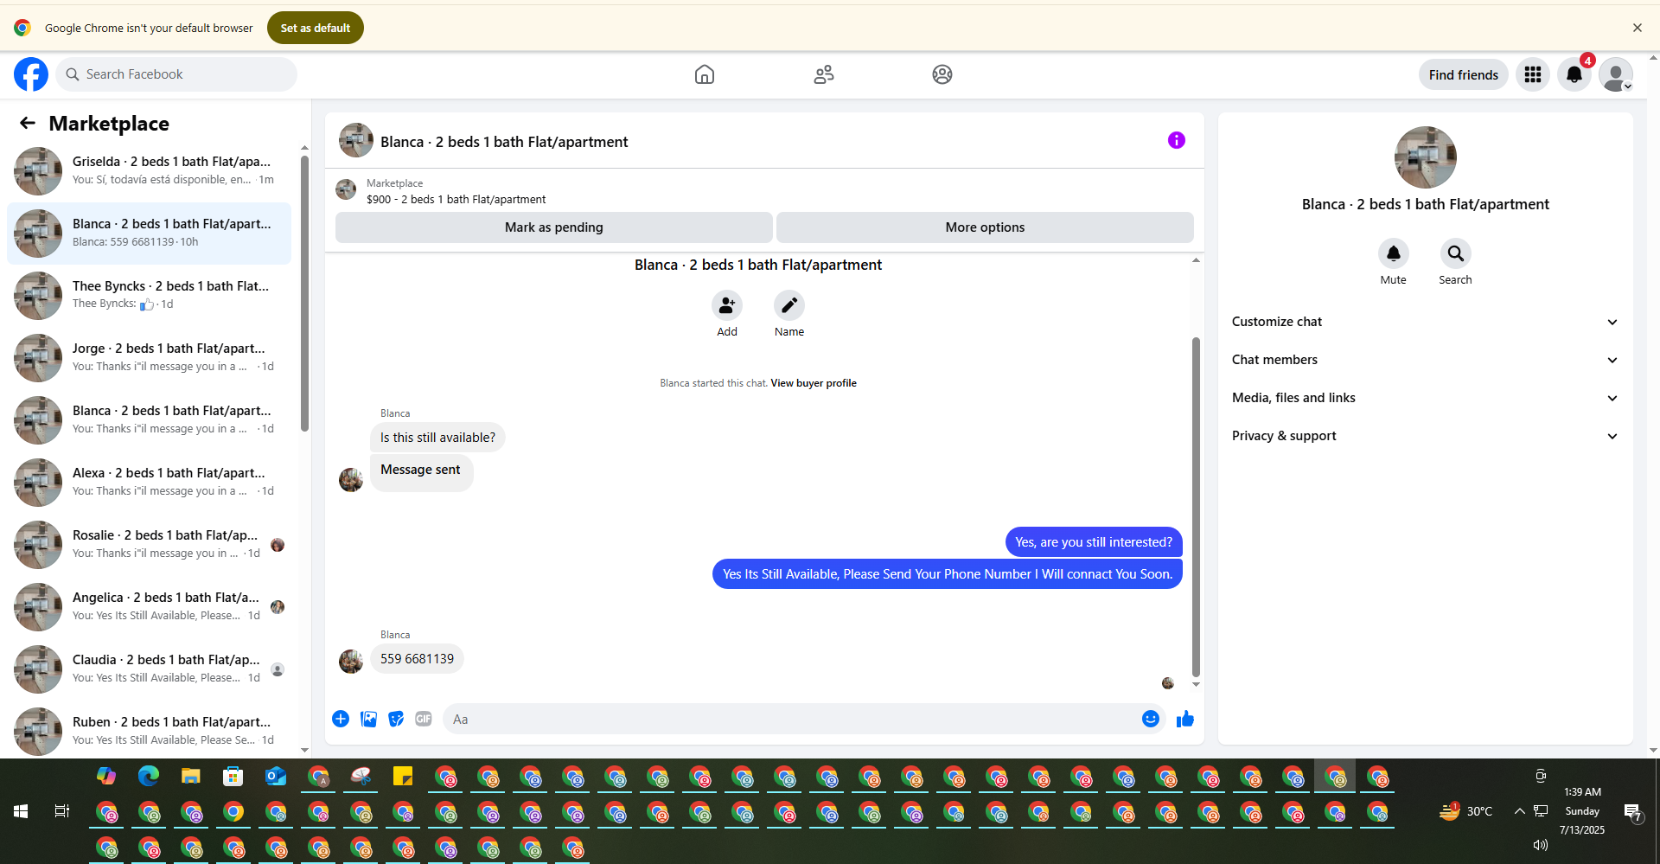Click the conversation list scrollbar

click(304, 293)
